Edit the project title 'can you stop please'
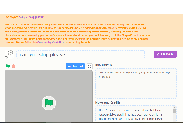The width and height of the screenshot is (183, 137). [80, 55]
